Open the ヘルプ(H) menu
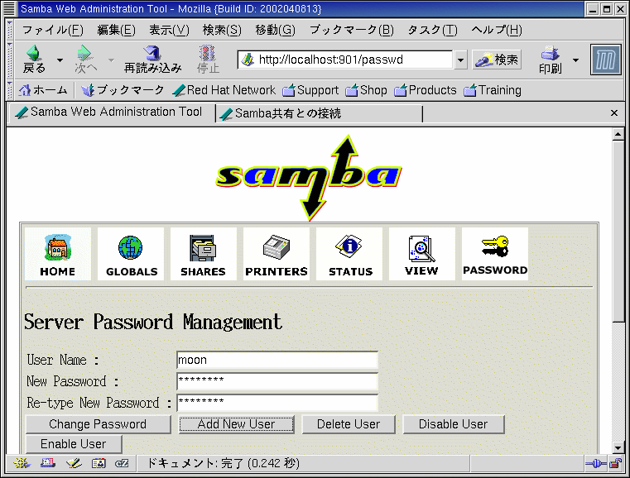The height and width of the screenshot is (478, 630). [x=497, y=30]
